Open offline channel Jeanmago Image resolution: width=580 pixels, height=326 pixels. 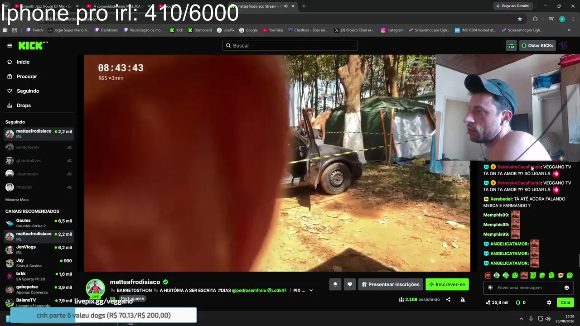tap(39, 174)
